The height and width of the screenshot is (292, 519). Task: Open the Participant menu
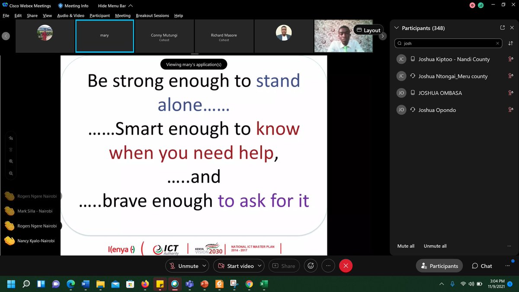(x=99, y=16)
